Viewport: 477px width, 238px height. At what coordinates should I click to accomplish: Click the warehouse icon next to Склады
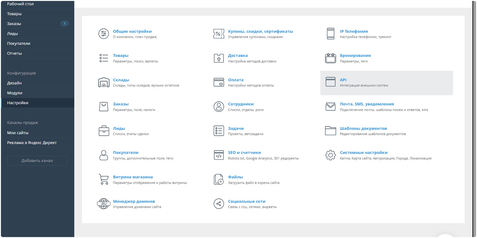103,83
